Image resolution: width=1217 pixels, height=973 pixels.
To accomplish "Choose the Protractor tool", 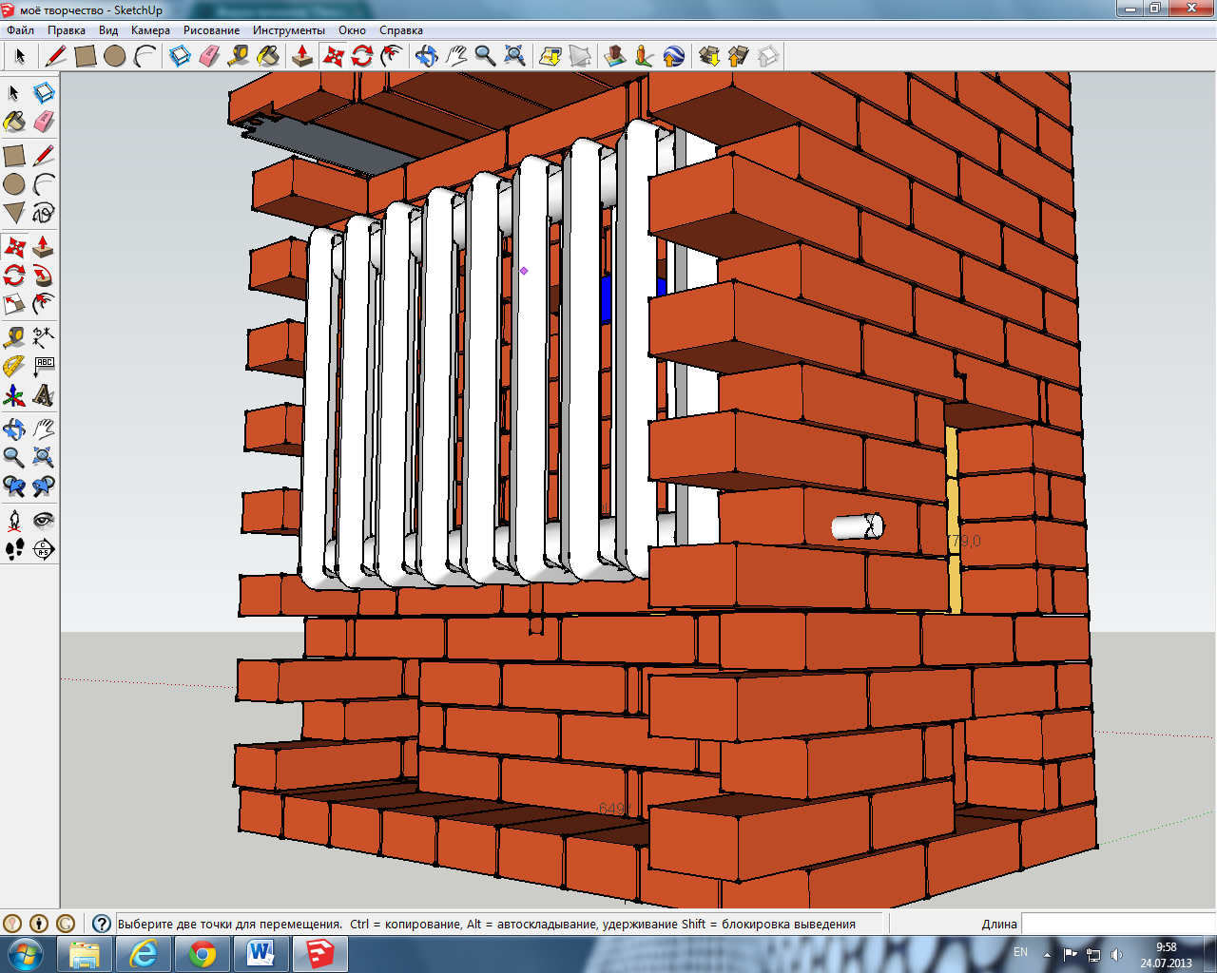I will coord(14,366).
